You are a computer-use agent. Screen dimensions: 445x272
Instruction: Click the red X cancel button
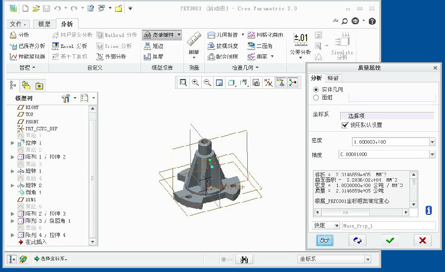pos(422,240)
